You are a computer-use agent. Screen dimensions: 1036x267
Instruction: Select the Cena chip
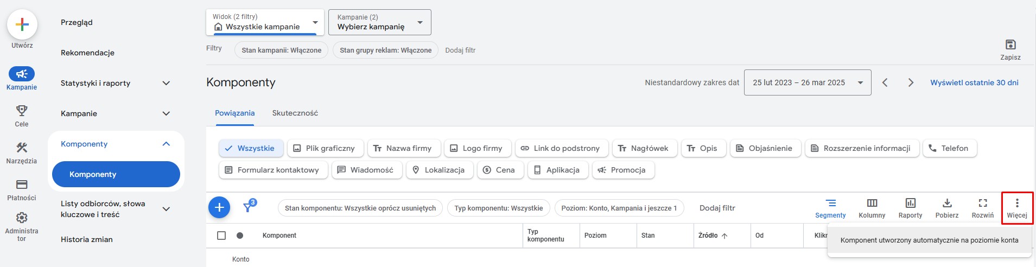click(500, 170)
